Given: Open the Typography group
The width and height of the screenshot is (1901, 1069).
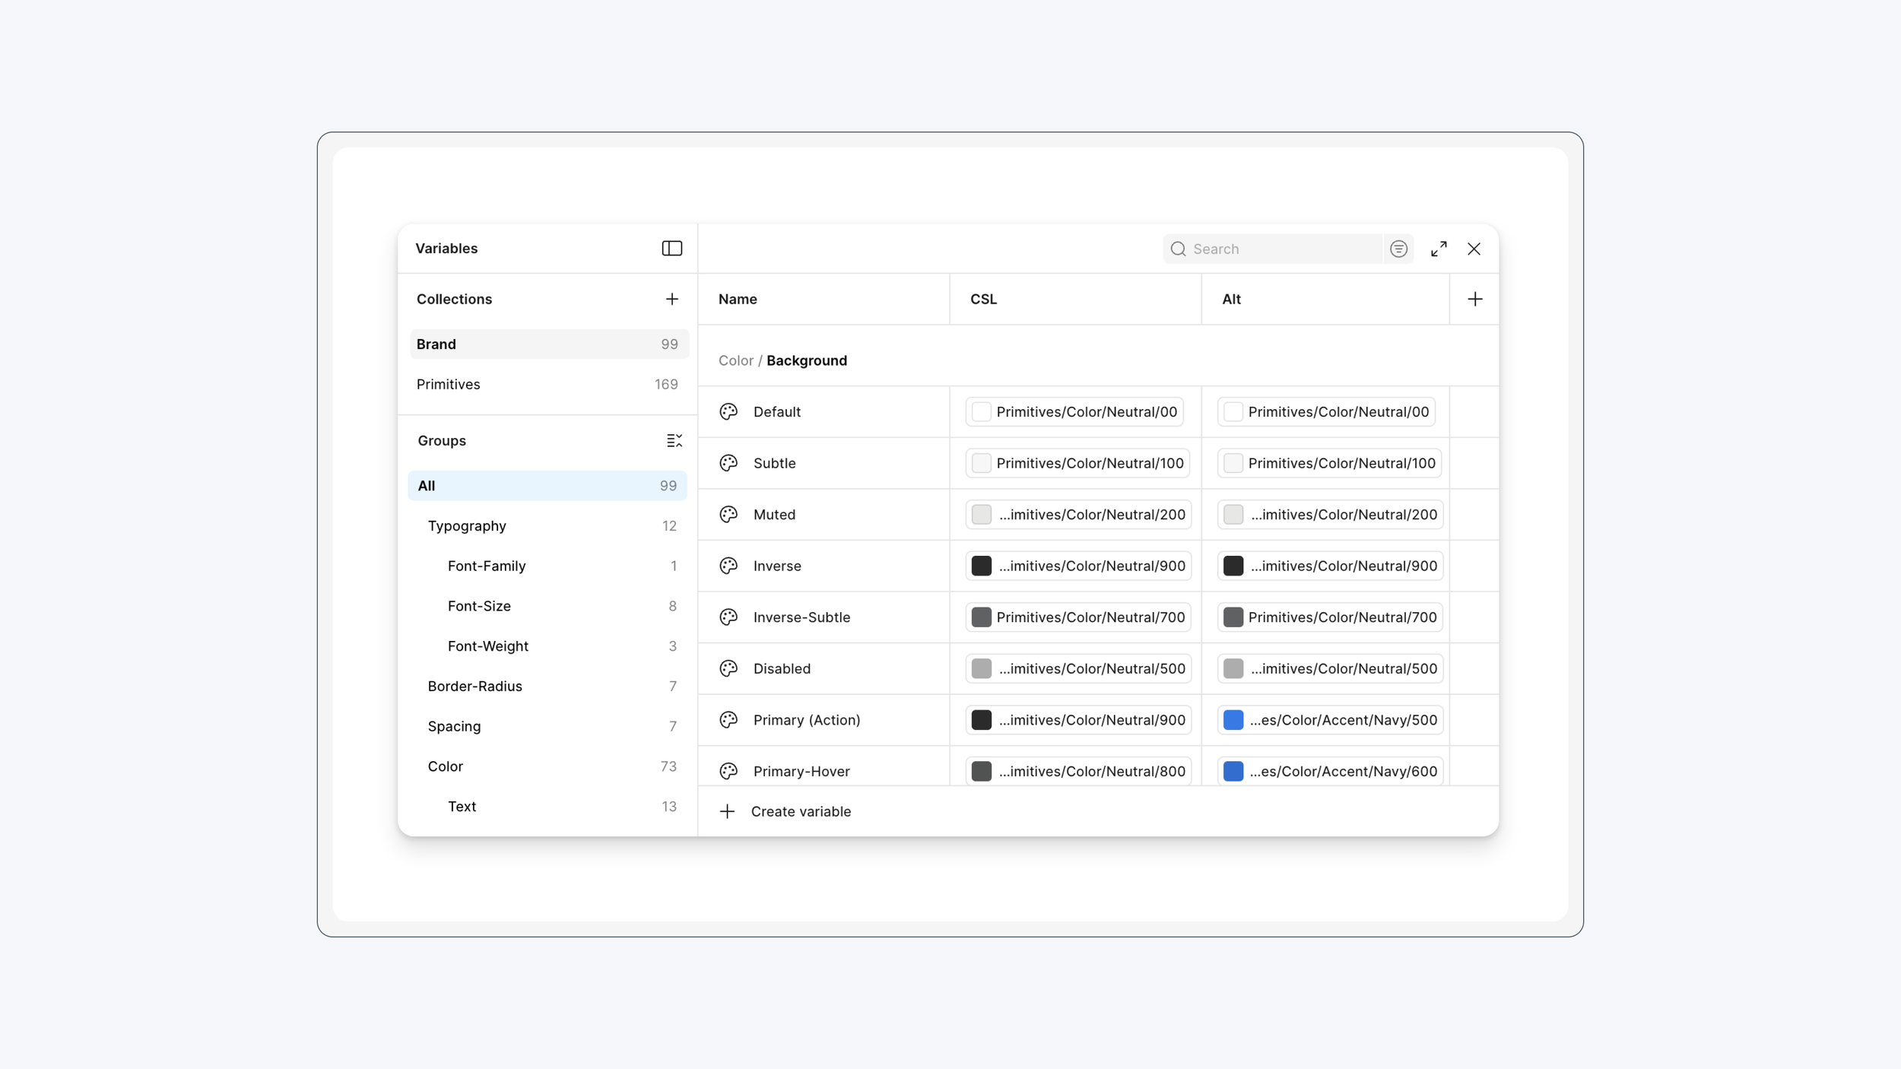Looking at the screenshot, I should tap(467, 525).
